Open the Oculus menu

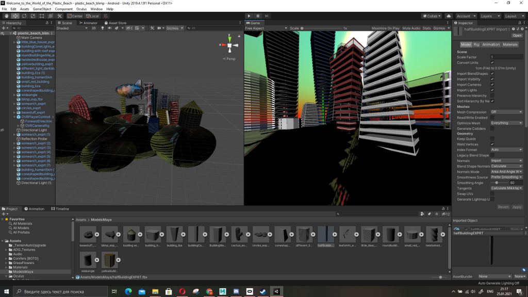(x=81, y=9)
